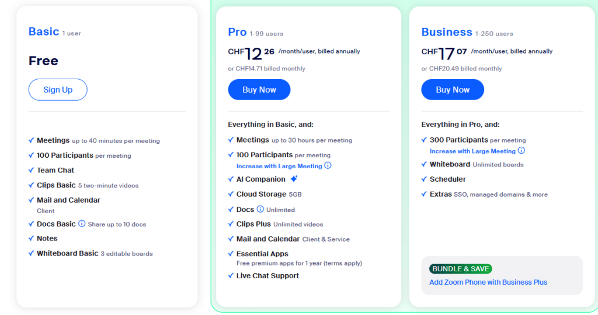Click the checkmark beside Scheduler

424,179
